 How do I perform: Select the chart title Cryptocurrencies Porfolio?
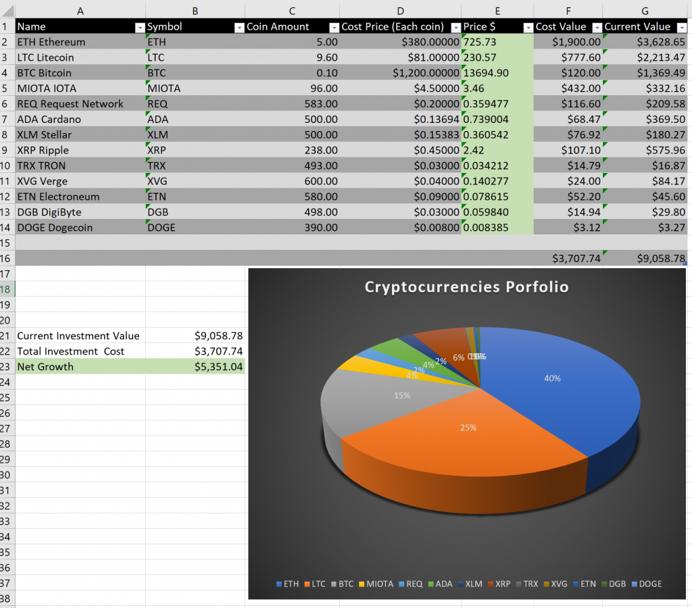tap(466, 287)
